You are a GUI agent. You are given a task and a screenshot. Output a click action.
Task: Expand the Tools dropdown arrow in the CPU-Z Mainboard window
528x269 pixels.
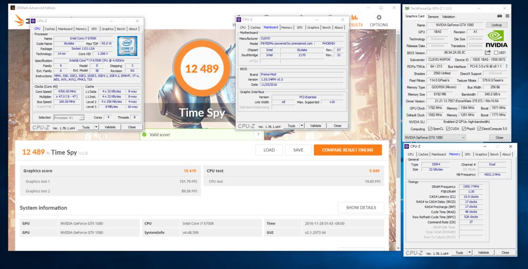(x=302, y=126)
